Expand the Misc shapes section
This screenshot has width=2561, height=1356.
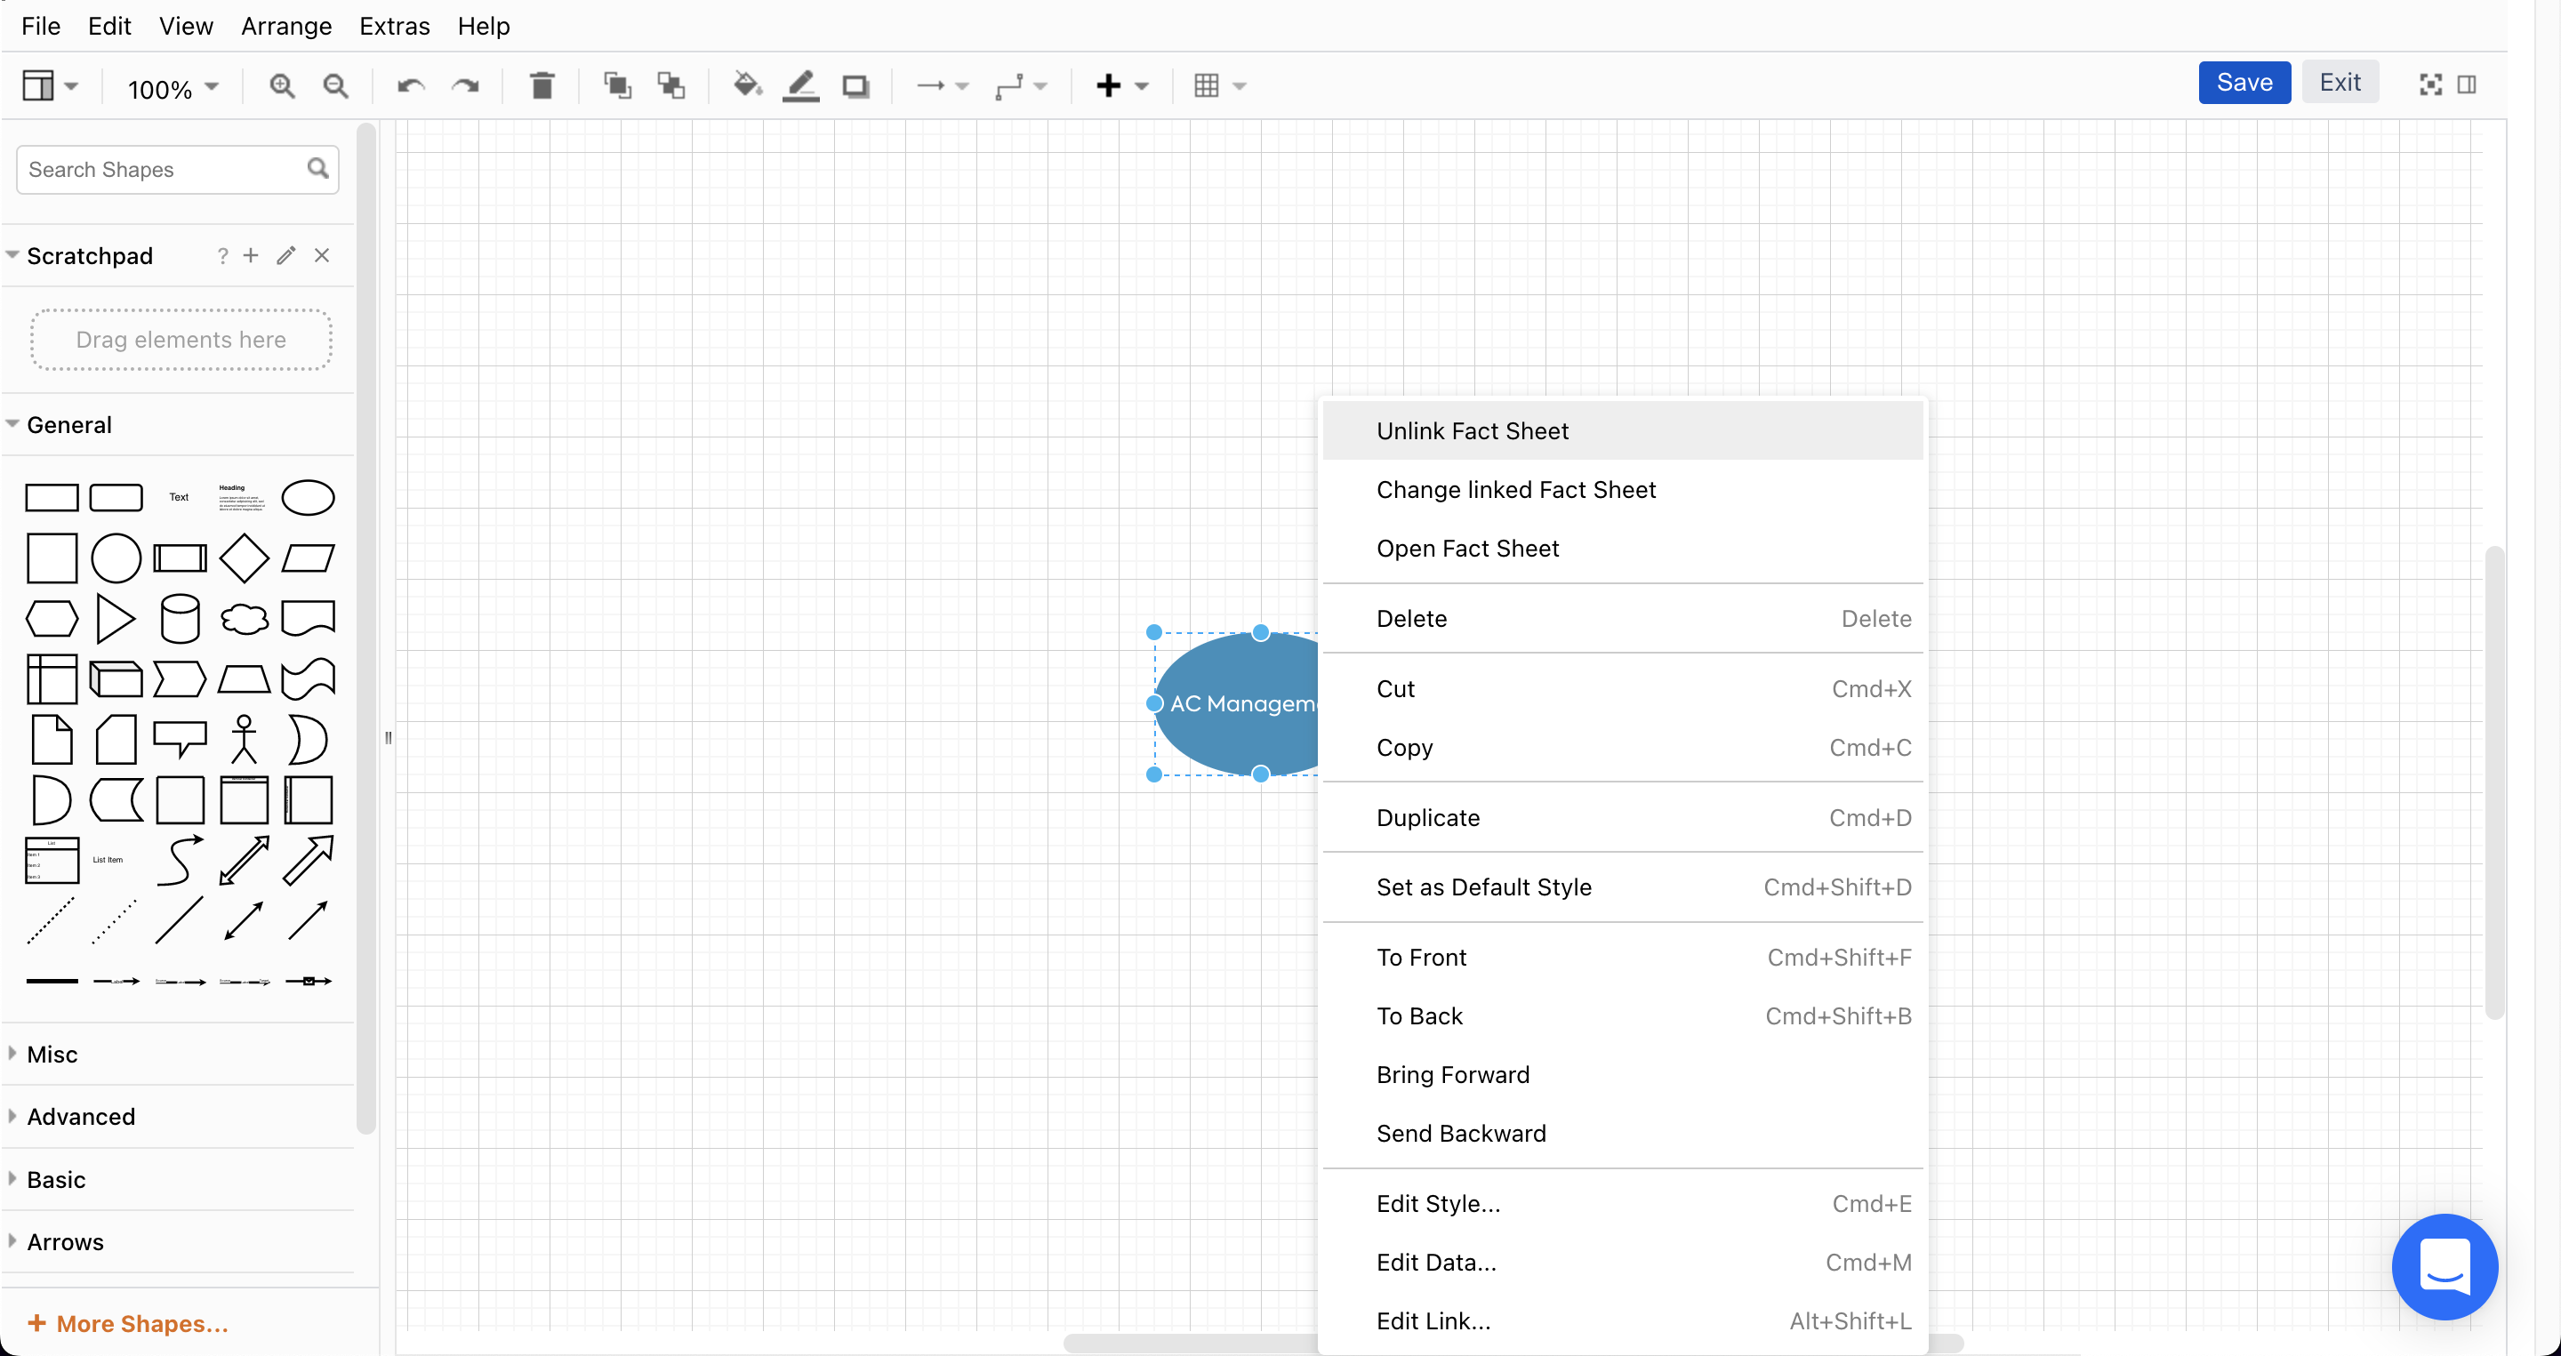[x=52, y=1054]
